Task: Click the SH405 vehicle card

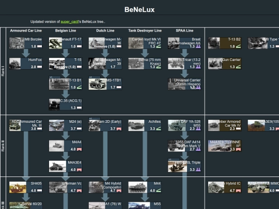Action: [x=26, y=187]
